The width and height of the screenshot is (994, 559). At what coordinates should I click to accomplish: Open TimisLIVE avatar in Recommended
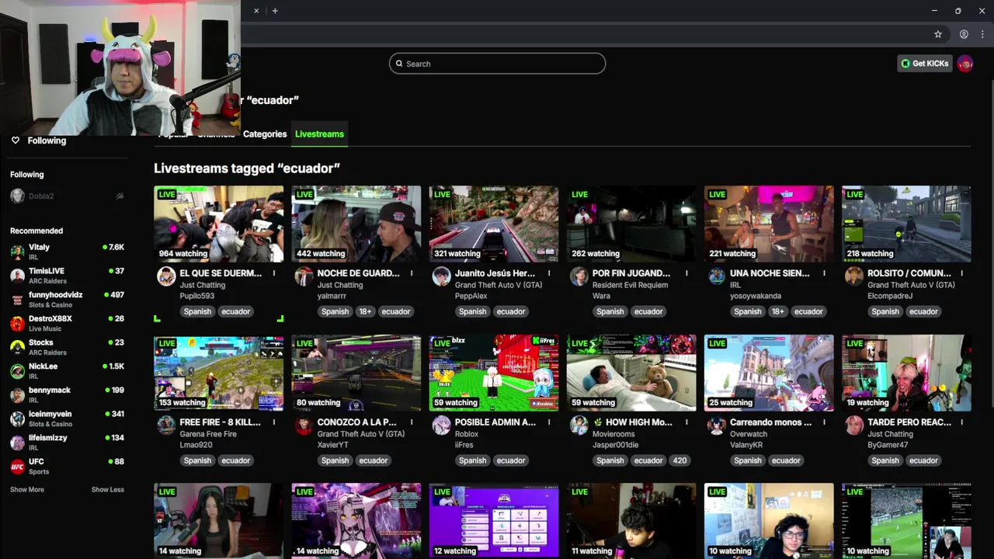(17, 276)
